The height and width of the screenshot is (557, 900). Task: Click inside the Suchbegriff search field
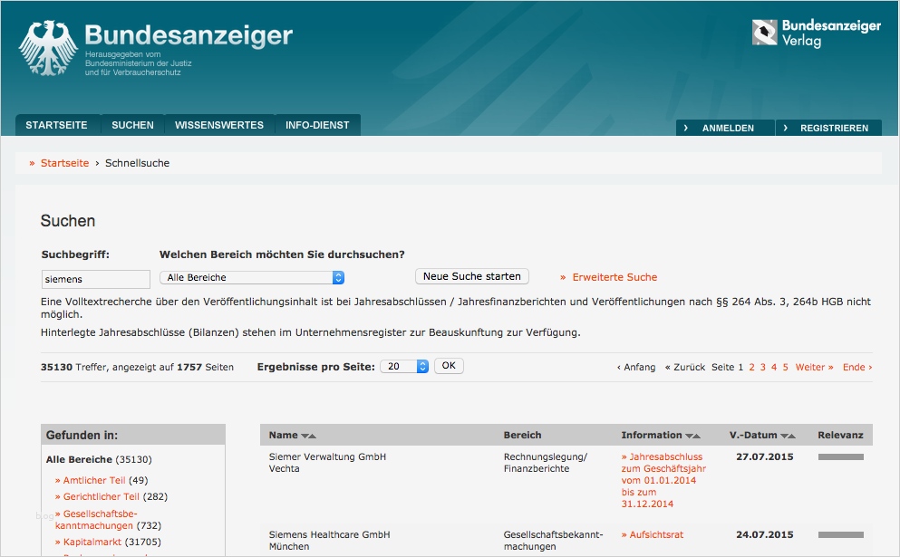pyautogui.click(x=94, y=279)
